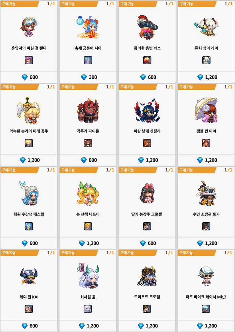
Task: Open the 봄 산책 니프티 costume name
Action: click(88, 214)
